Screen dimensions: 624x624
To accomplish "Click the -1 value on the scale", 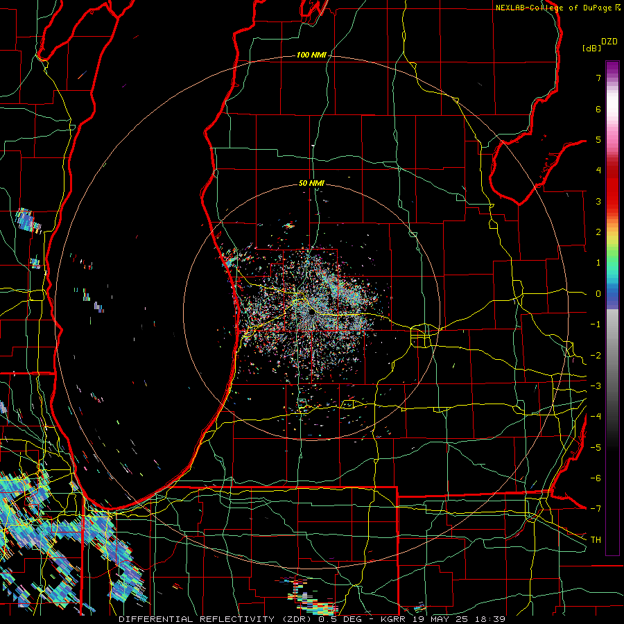I will pyautogui.click(x=596, y=324).
